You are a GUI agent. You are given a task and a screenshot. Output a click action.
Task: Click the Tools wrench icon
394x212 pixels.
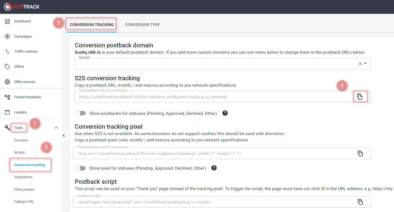(7, 128)
